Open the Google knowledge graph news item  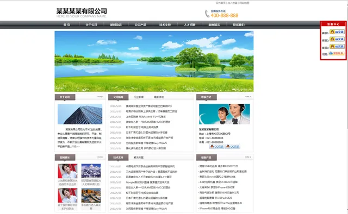(147, 182)
